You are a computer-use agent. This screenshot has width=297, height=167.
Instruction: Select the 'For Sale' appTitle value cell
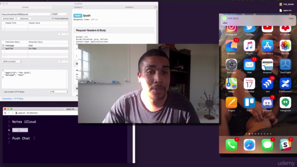pos(48,48)
